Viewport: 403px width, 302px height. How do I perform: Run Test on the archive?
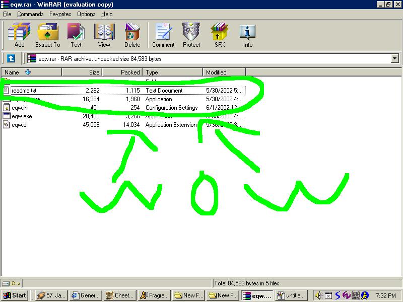pos(76,35)
